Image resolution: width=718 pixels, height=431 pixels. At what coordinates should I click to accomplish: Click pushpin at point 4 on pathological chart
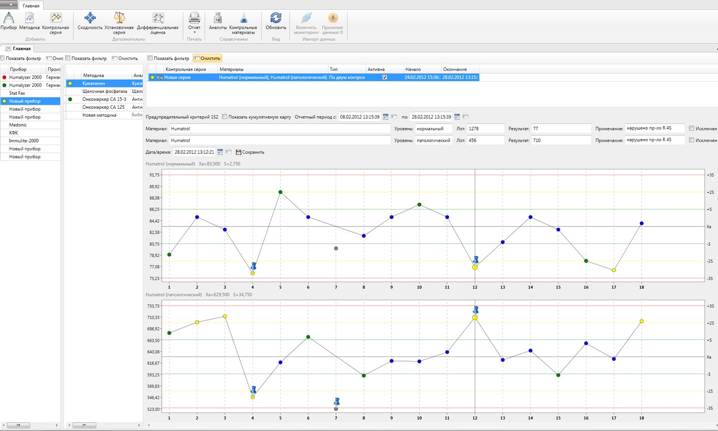point(254,390)
